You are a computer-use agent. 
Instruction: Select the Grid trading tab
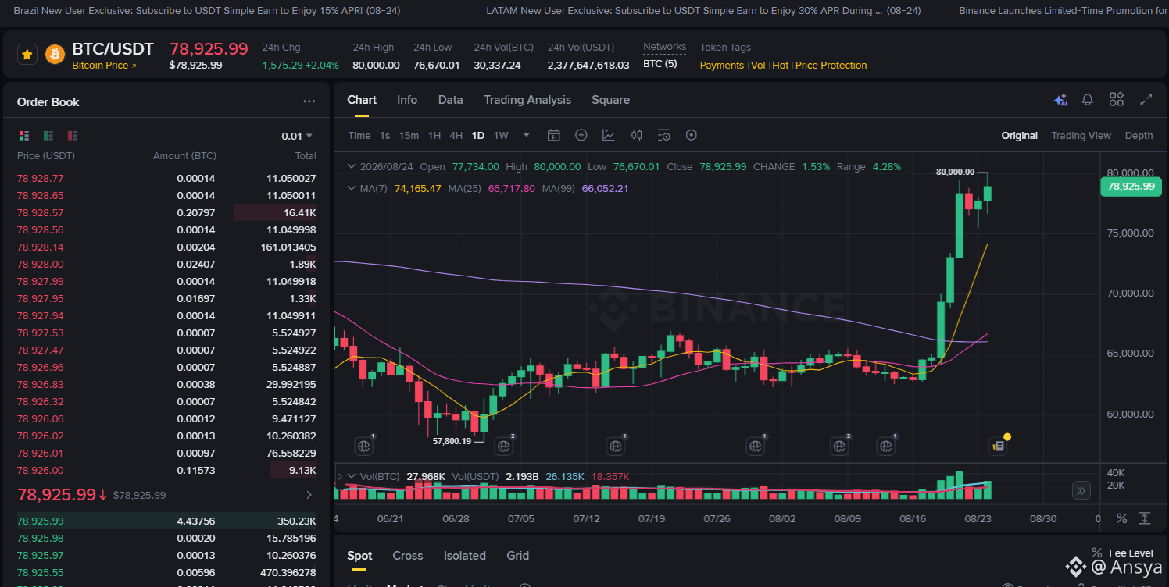point(518,556)
